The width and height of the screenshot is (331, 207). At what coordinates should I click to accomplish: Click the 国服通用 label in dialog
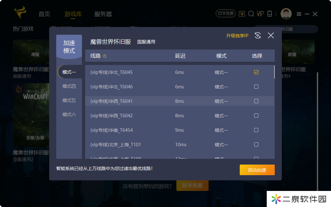click(146, 42)
